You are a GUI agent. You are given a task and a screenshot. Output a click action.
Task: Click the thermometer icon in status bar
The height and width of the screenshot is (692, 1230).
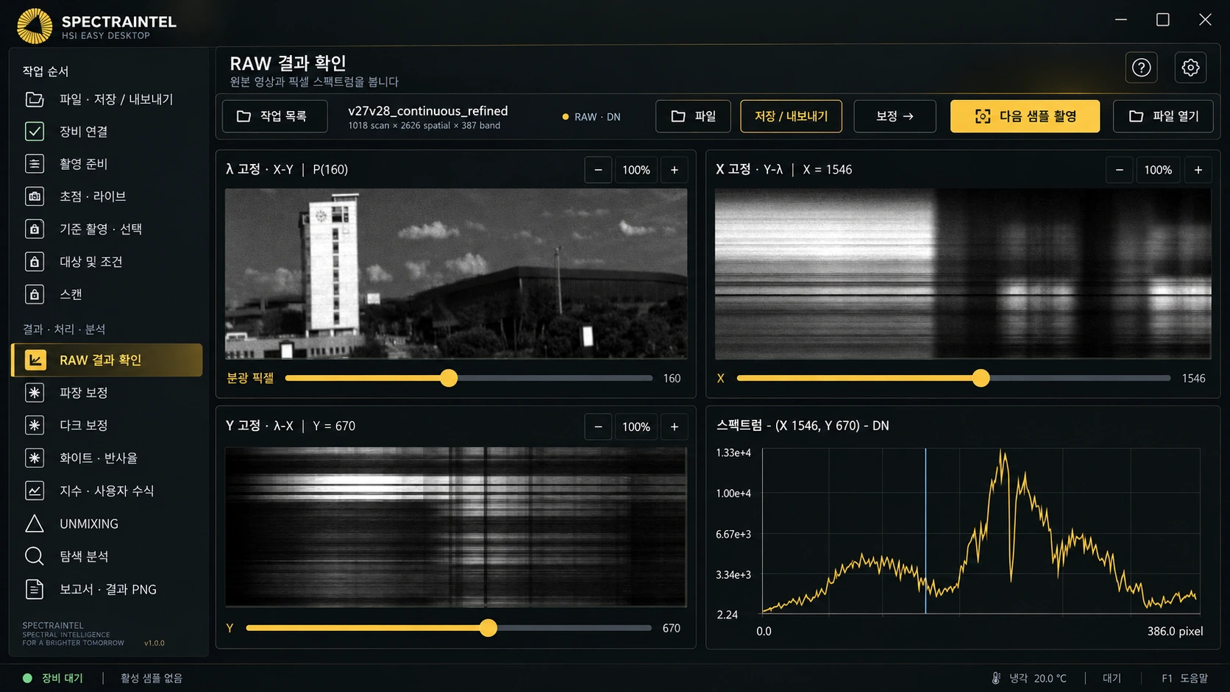996,678
